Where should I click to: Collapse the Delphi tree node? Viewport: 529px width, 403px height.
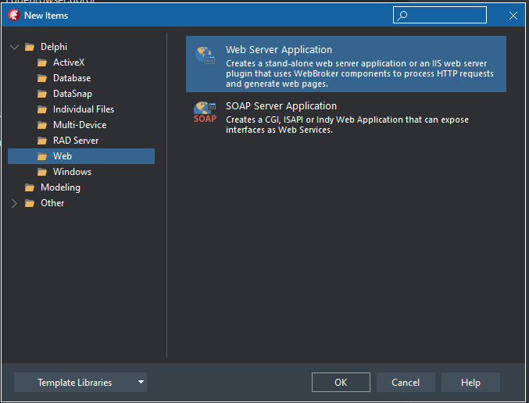pos(14,47)
